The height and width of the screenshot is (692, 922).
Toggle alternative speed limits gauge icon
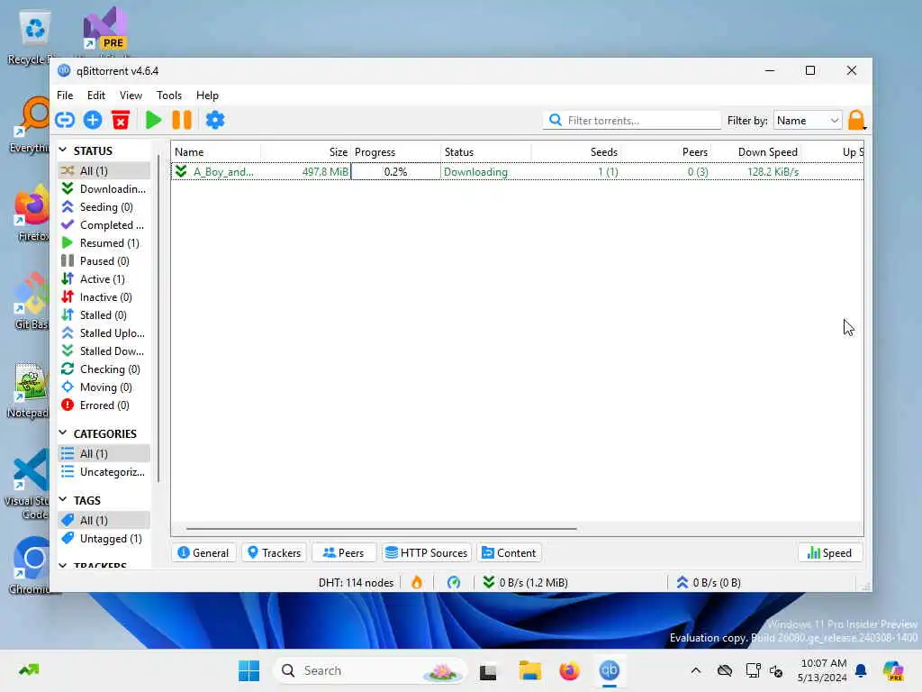click(454, 583)
